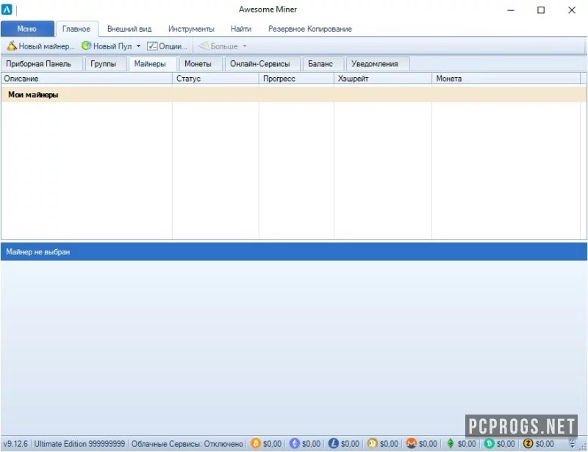Sort by the Описание column header
Screen dimensions: 588x452
87,79
